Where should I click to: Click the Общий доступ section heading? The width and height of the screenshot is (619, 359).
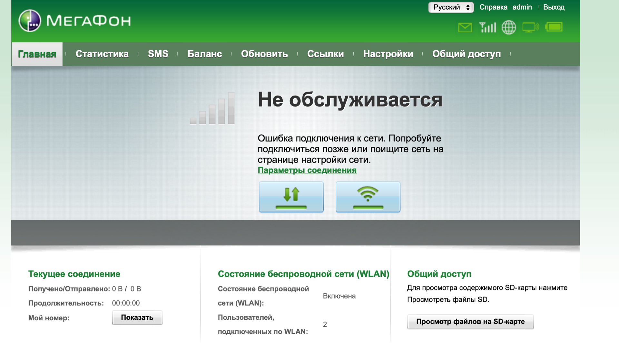(x=439, y=274)
